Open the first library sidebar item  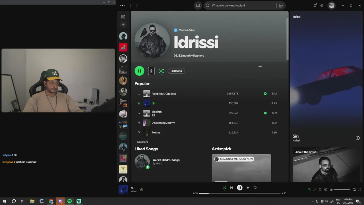[123, 36]
